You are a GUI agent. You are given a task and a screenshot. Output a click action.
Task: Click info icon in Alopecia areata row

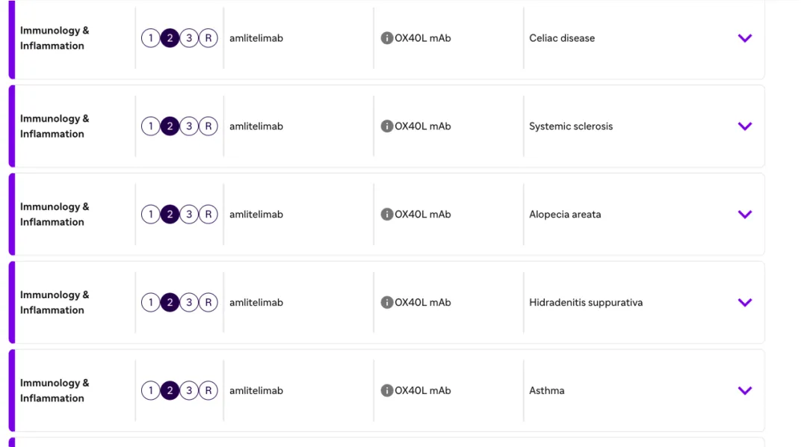(x=387, y=215)
